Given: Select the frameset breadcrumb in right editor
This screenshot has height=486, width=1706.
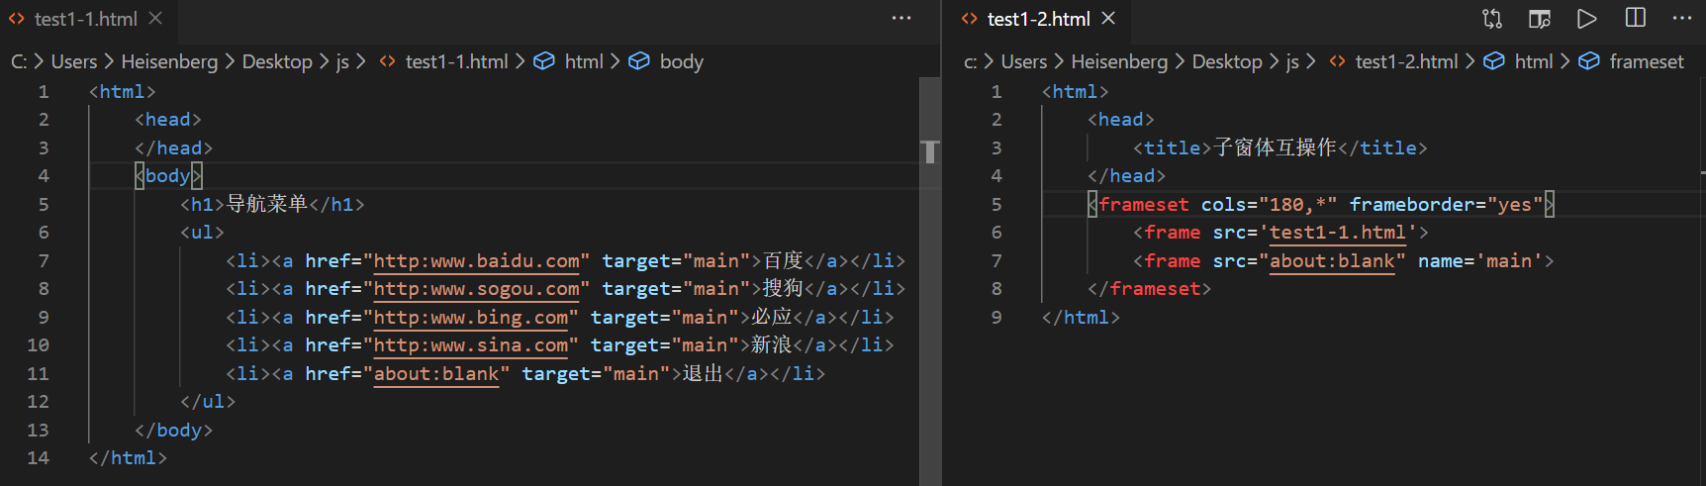Looking at the screenshot, I should pos(1646,61).
